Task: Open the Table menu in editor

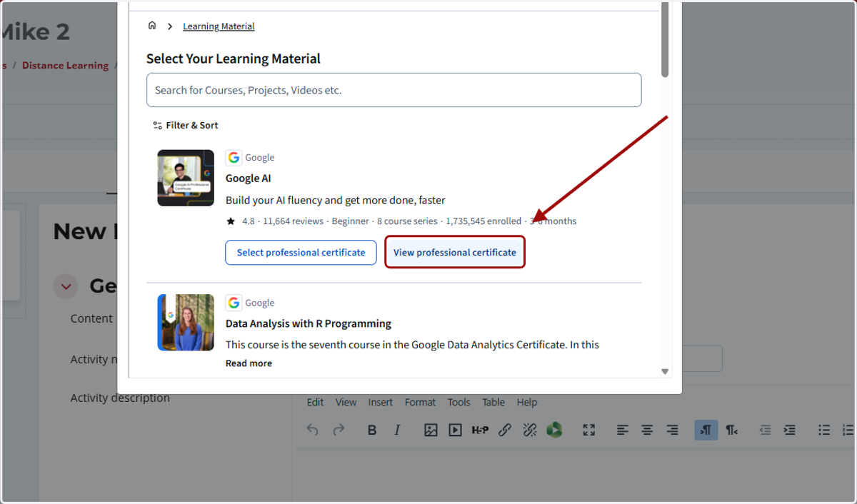Action: pyautogui.click(x=493, y=403)
